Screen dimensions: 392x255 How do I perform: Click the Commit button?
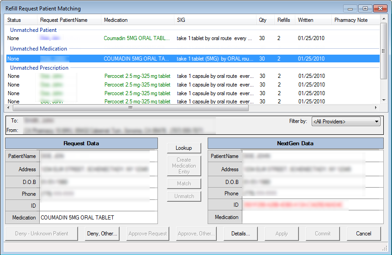click(323, 234)
